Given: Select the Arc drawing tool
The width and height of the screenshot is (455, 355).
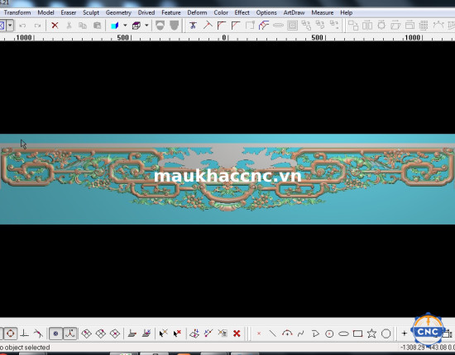Looking at the screenshot, I should [x=287, y=334].
